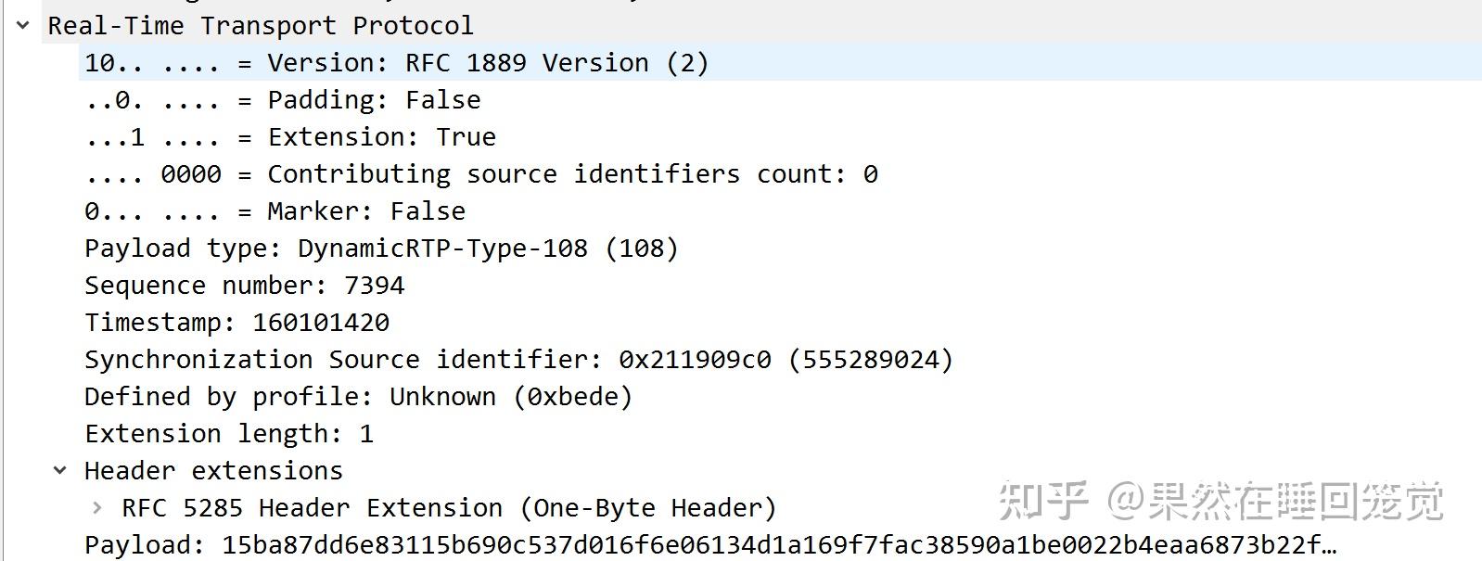The width and height of the screenshot is (1482, 561).
Task: Select Contributing source identifiers count row
Action: (x=480, y=174)
